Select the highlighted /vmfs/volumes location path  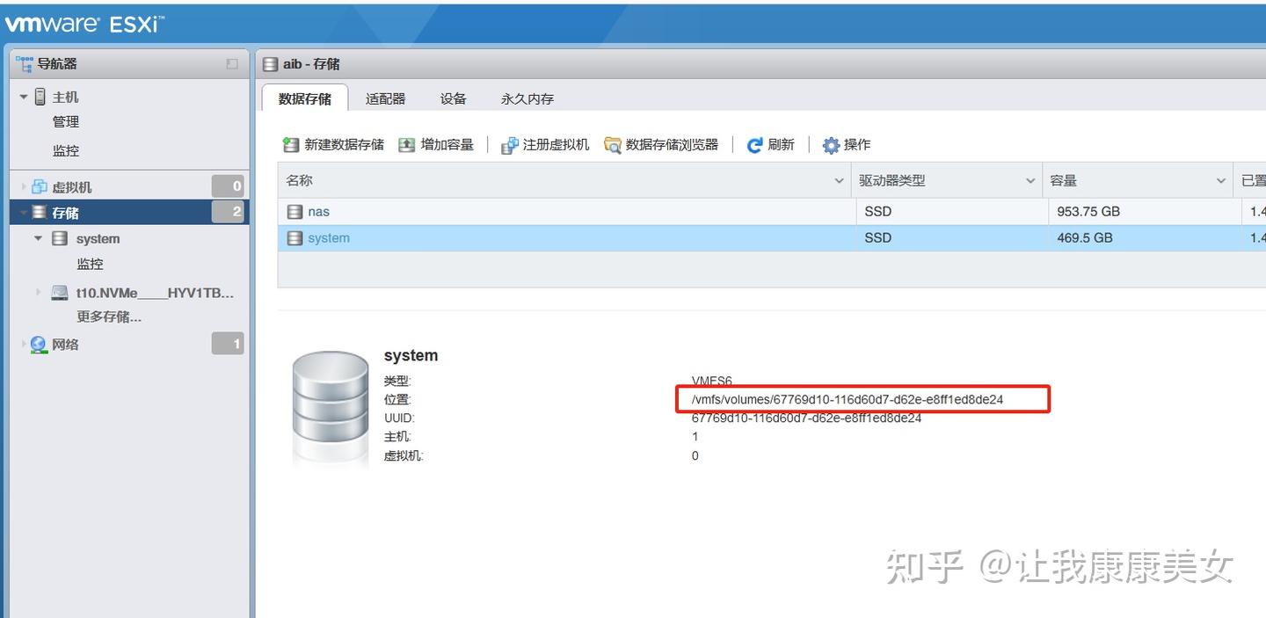click(850, 399)
